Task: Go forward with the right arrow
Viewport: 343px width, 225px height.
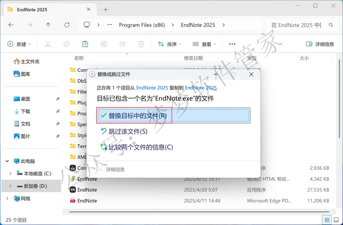Action: [x=30, y=25]
